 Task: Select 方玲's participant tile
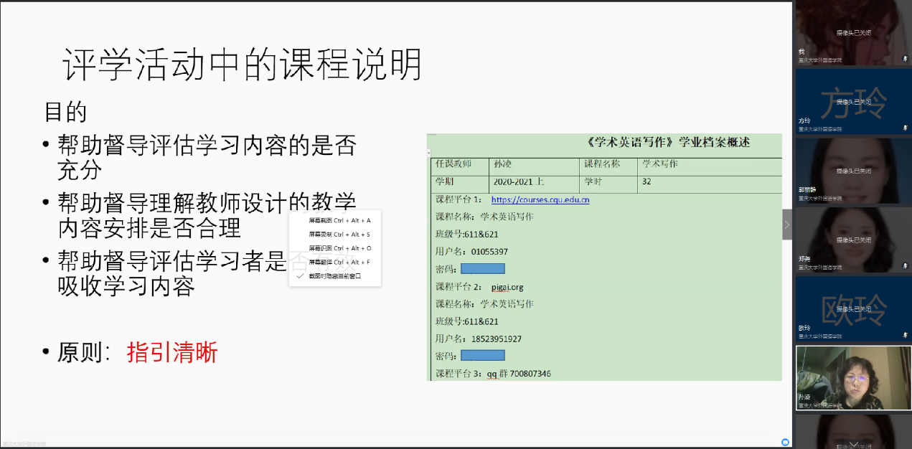click(x=853, y=100)
